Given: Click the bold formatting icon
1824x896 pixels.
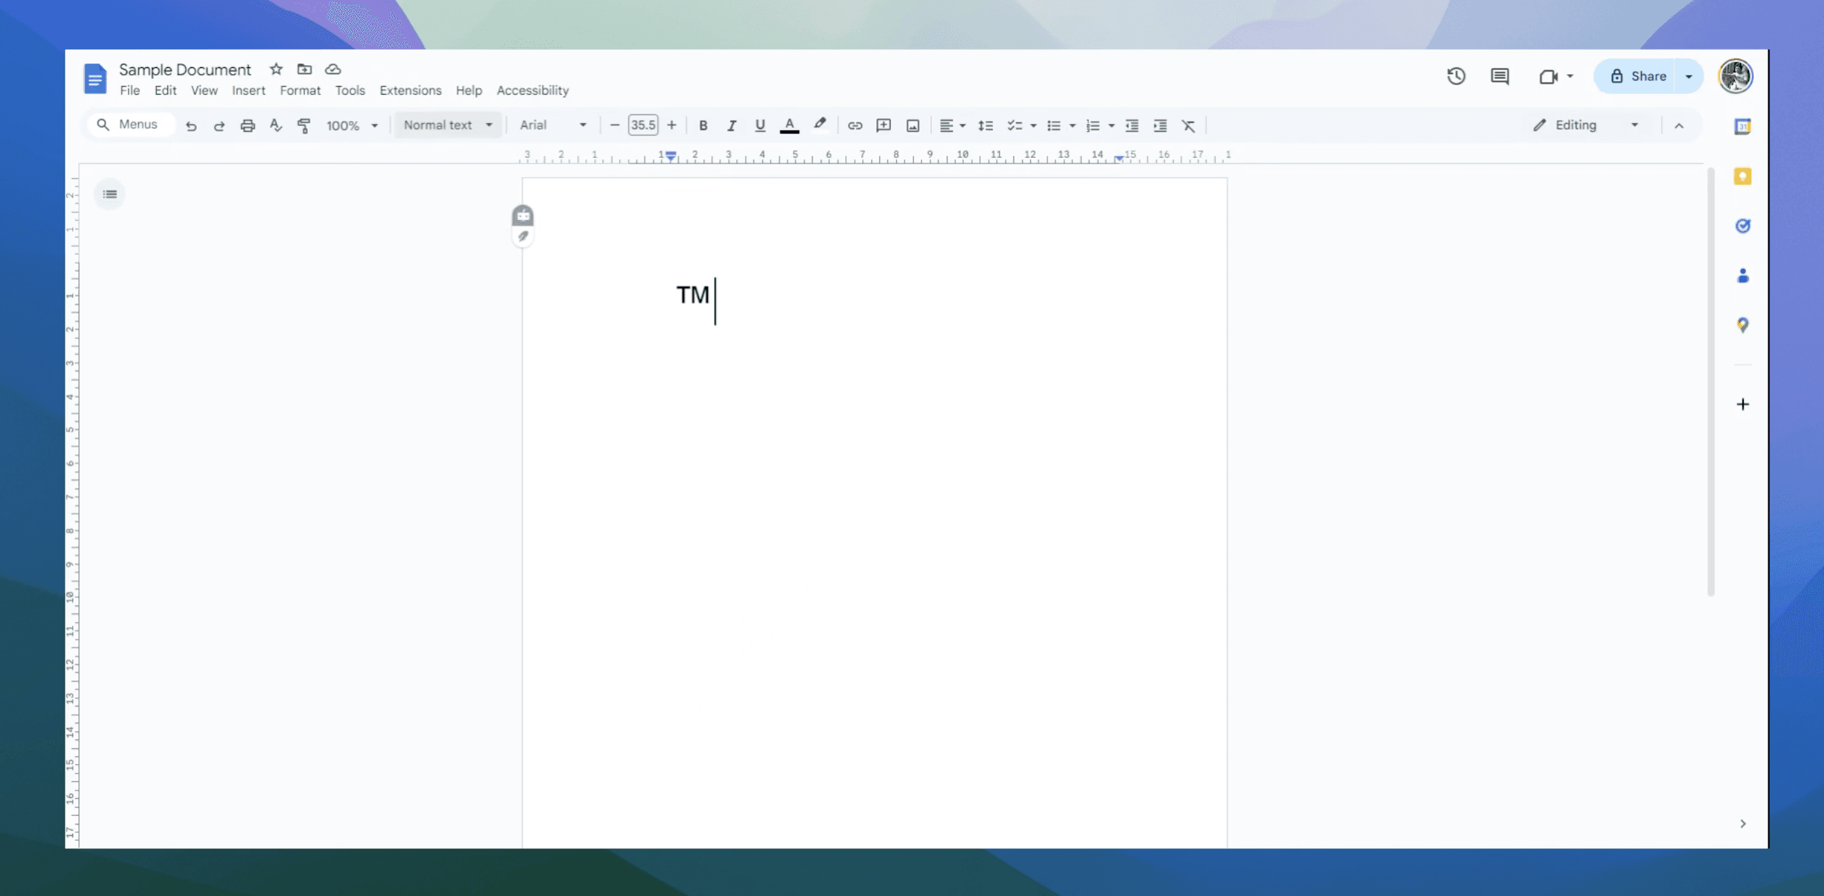Looking at the screenshot, I should (x=702, y=125).
